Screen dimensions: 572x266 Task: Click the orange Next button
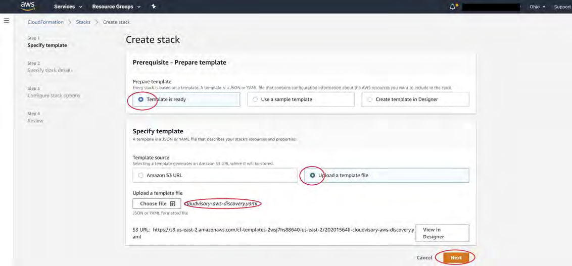[456, 257]
